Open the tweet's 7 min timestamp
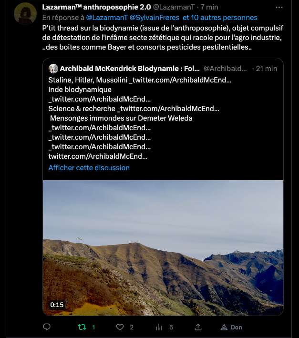 pos(209,7)
